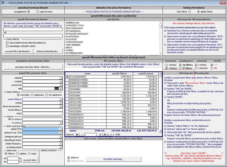
Task: Open the kategoria główna dropdown
Action: (61, 136)
